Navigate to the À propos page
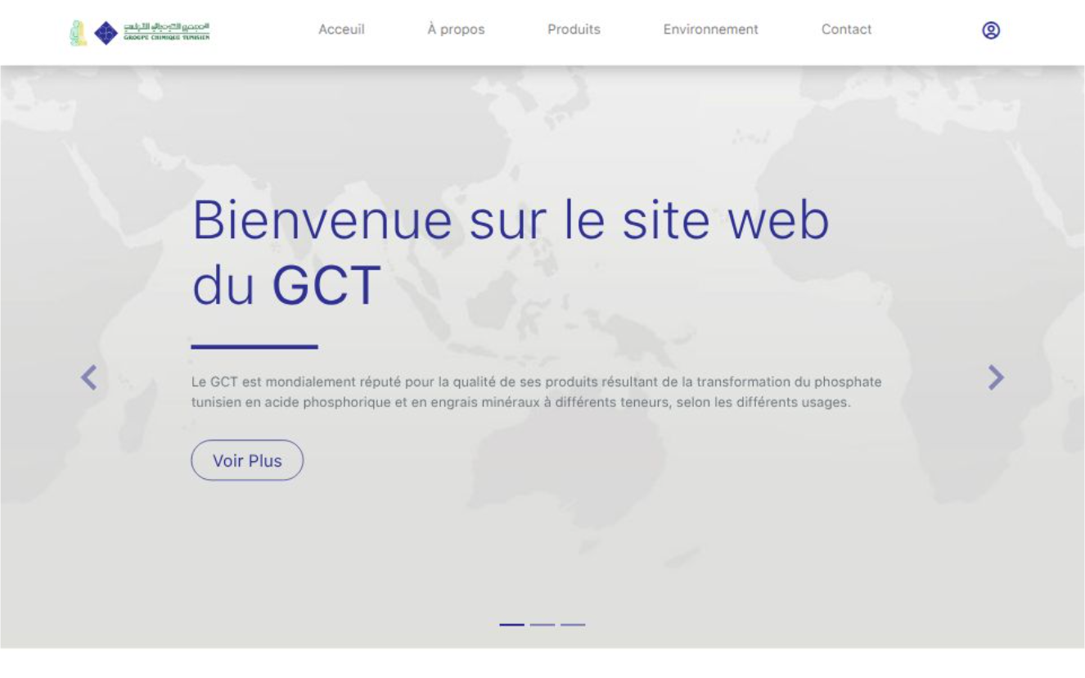Screen dimensions: 1085x678 point(456,29)
